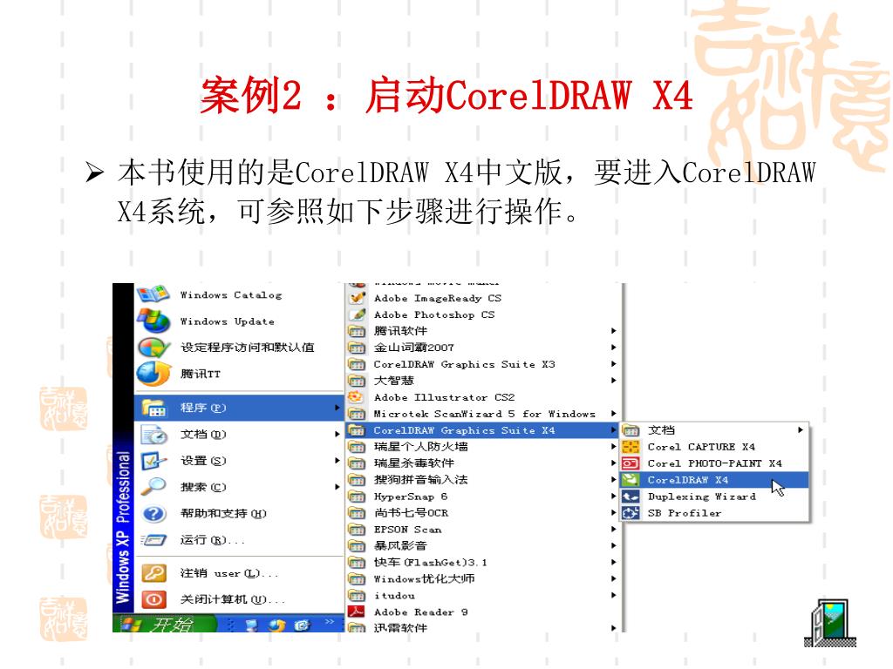Select 尚书七号OCR entry
Viewport: 893px width, 669px height.
pos(483,512)
